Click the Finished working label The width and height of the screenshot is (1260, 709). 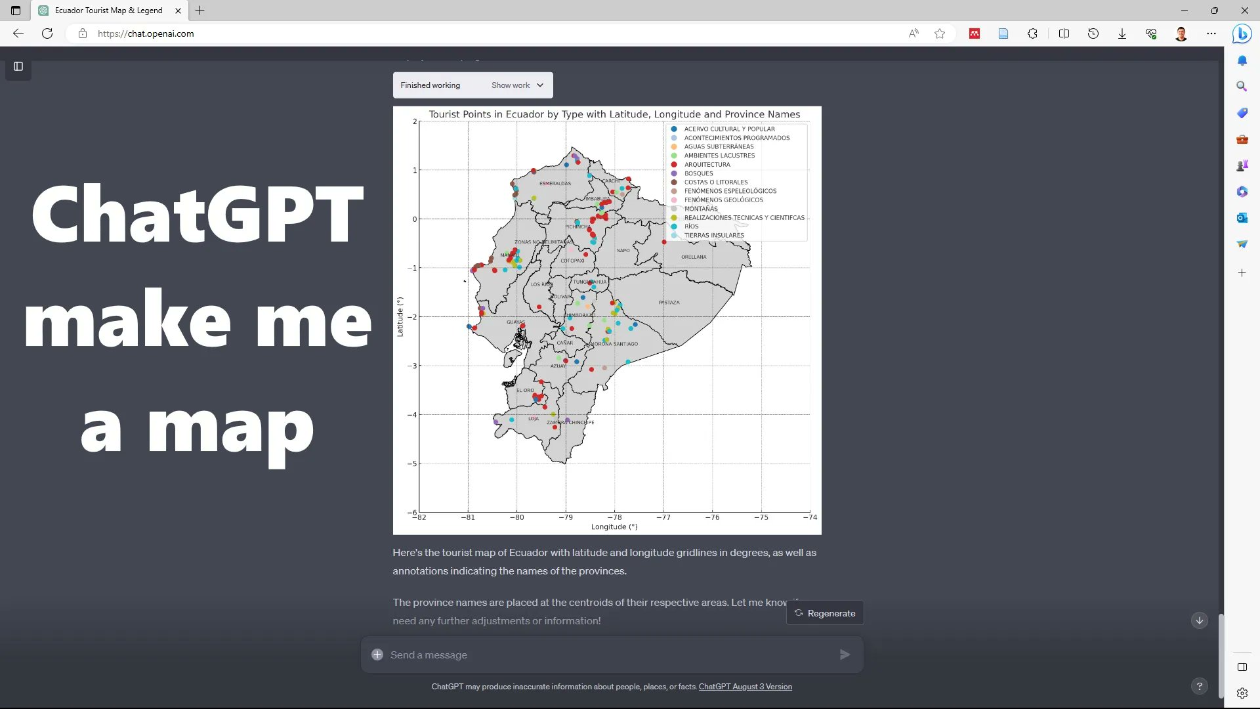click(x=430, y=85)
